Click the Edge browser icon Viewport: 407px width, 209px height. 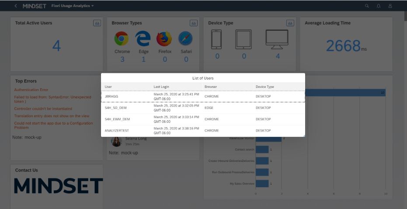tap(143, 38)
